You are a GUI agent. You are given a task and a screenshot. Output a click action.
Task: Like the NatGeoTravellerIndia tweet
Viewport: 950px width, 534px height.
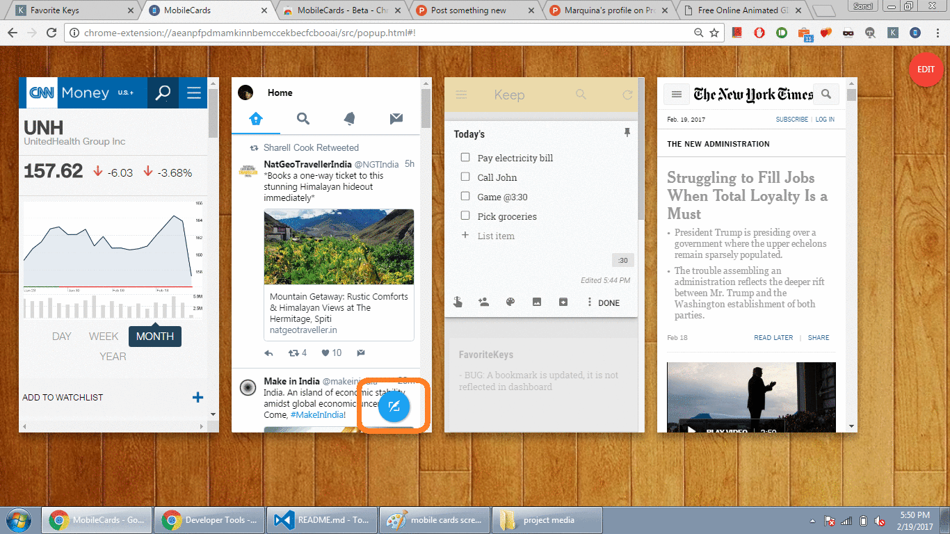tap(325, 353)
